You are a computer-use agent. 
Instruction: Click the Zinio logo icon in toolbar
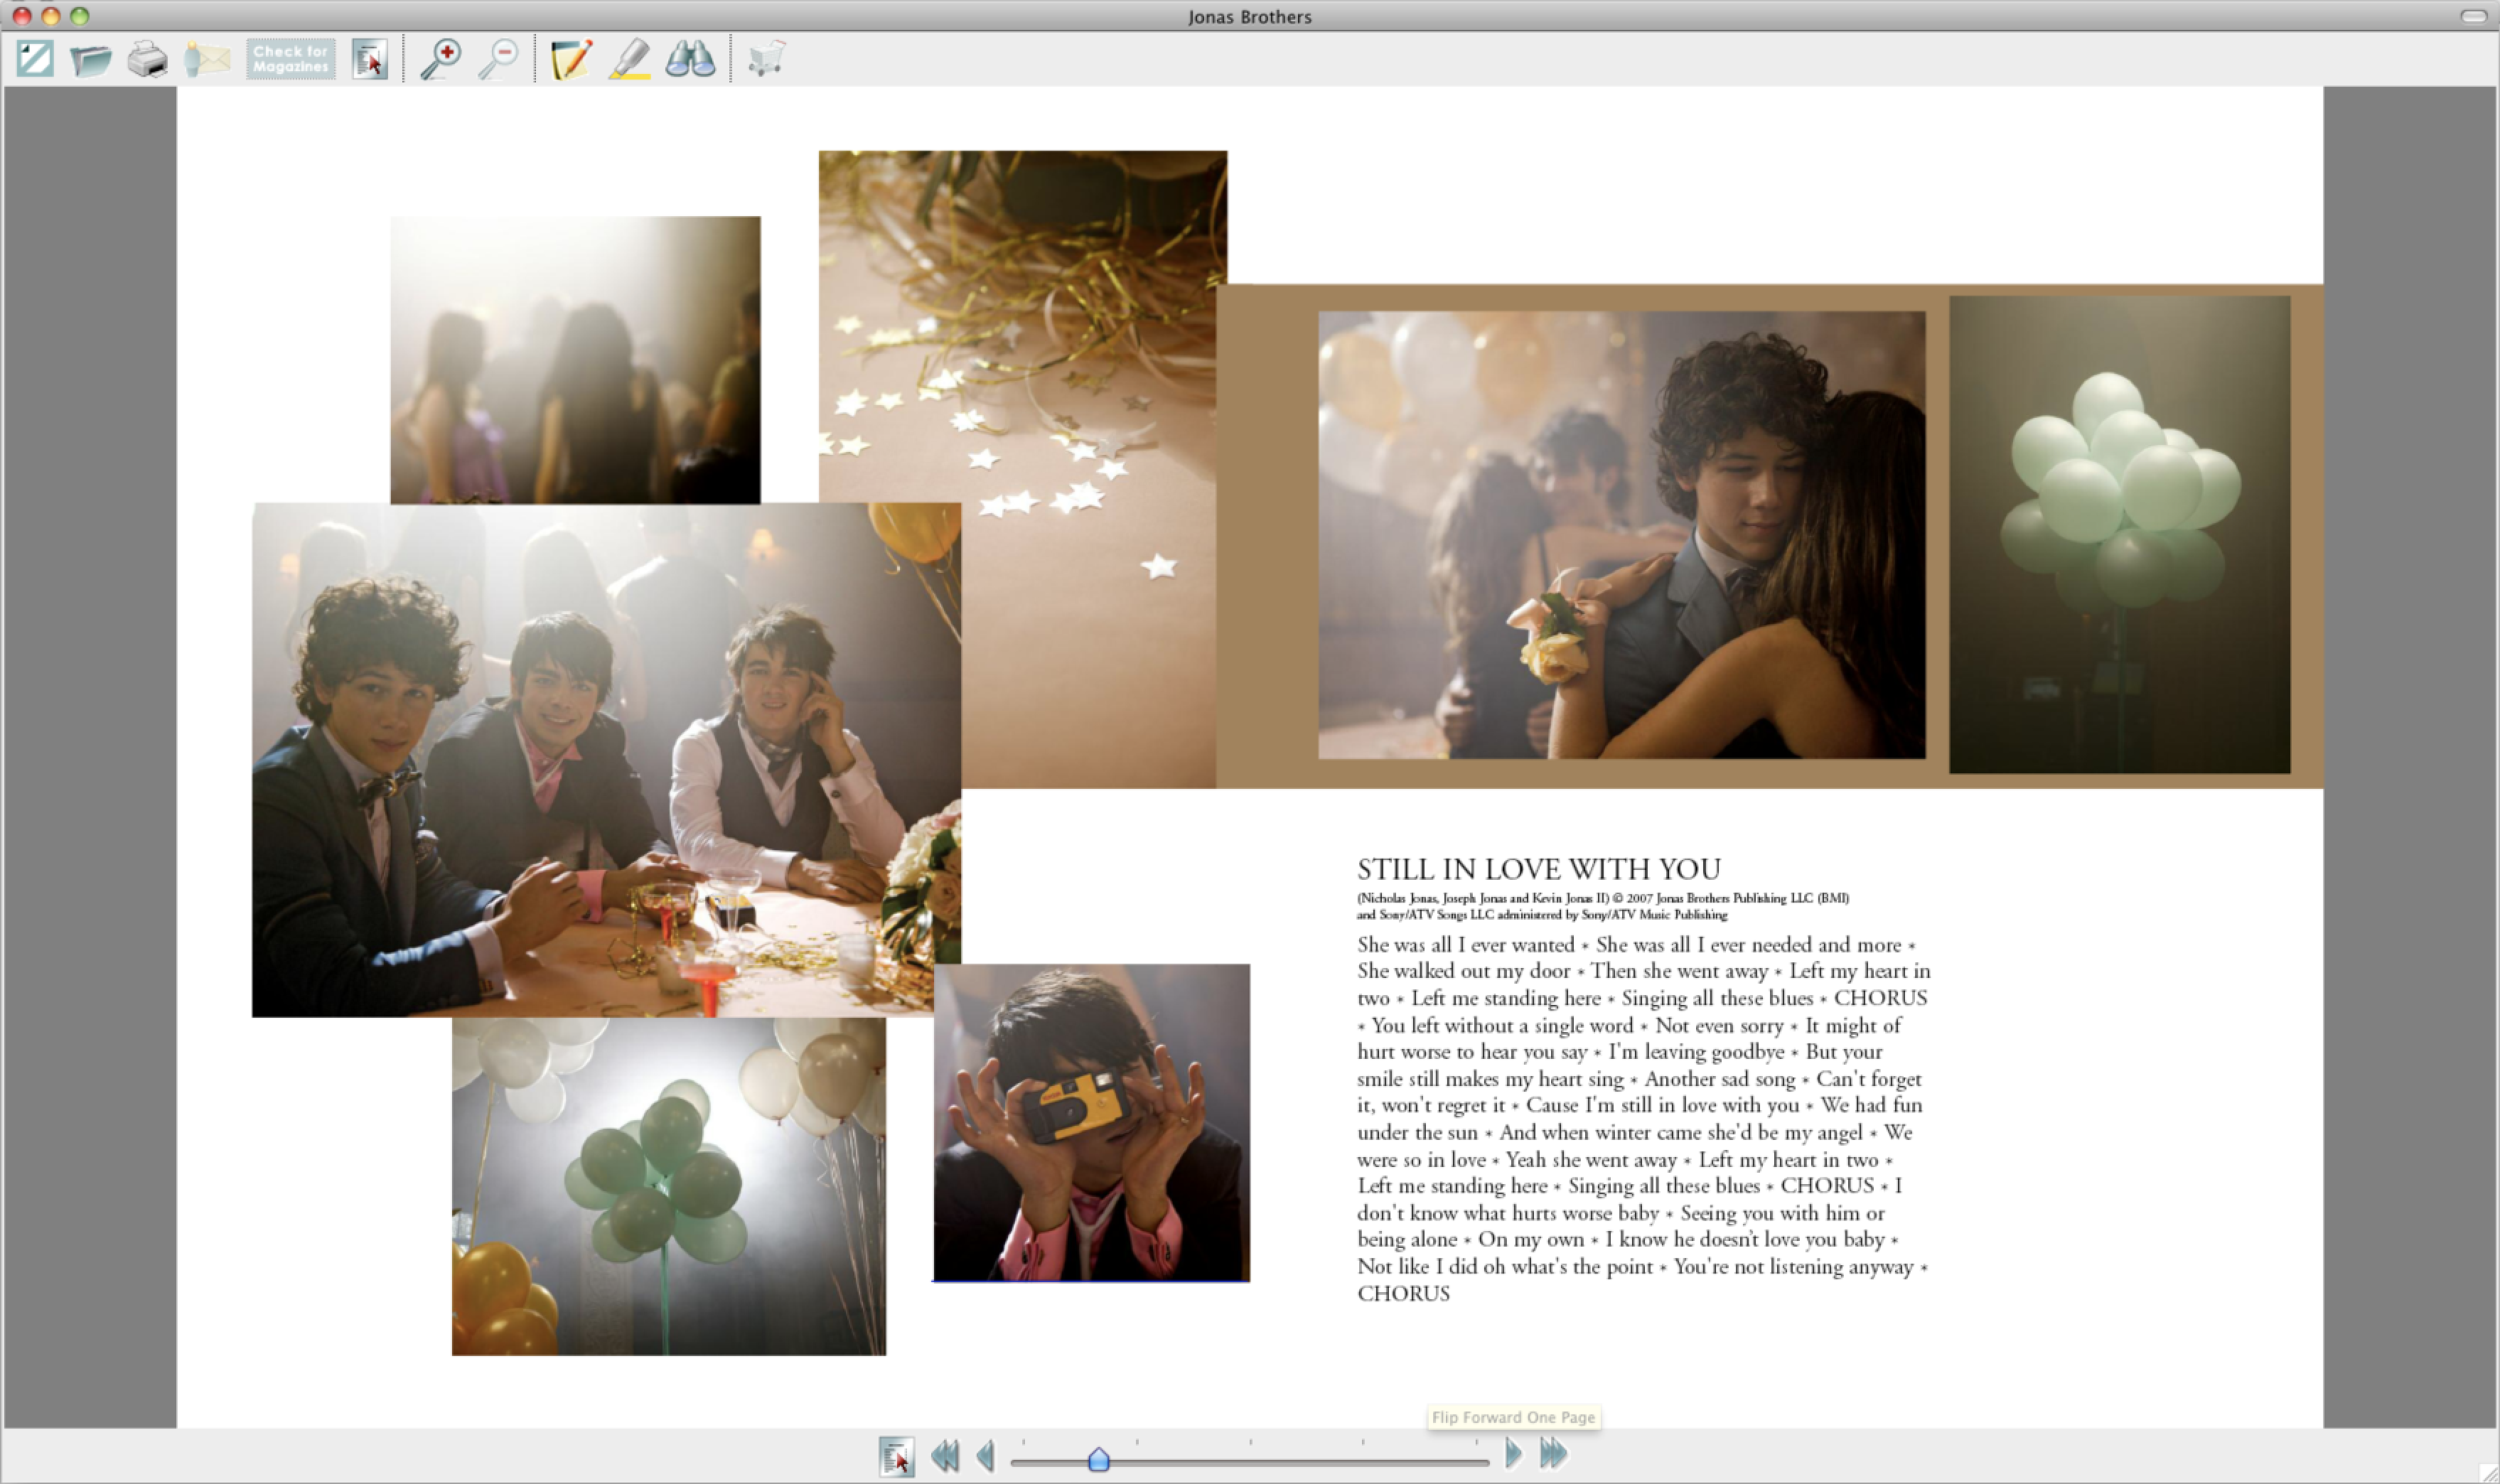[x=35, y=58]
